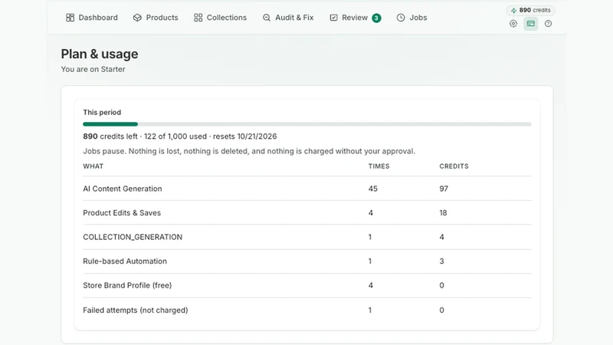
Task: Click the Review badge showing 3
Action: (376, 18)
